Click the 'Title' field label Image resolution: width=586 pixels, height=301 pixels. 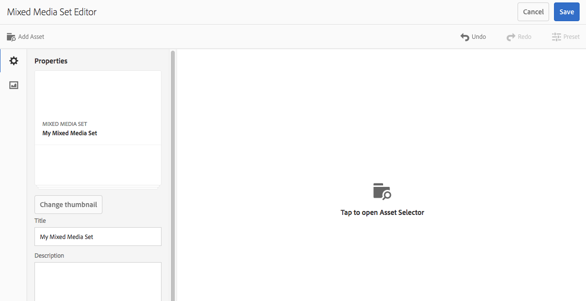(40, 221)
